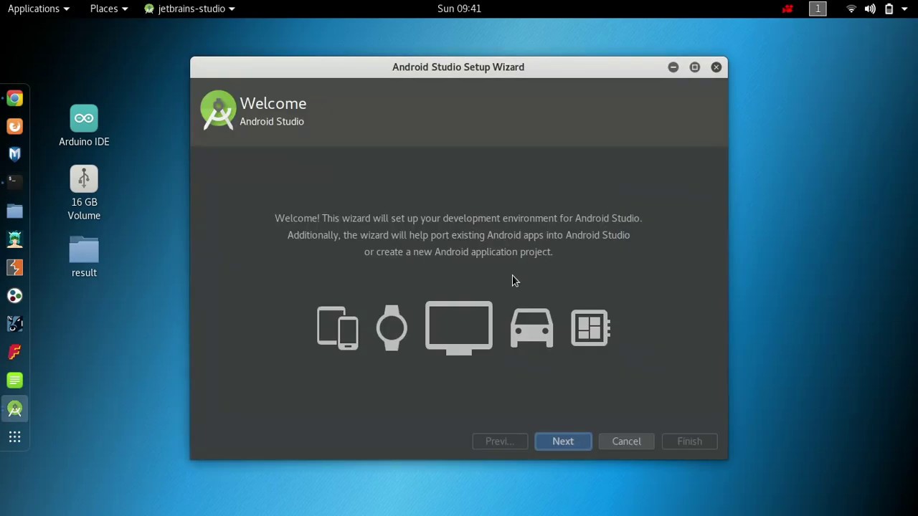Click the Android Things board icon

[x=590, y=328]
